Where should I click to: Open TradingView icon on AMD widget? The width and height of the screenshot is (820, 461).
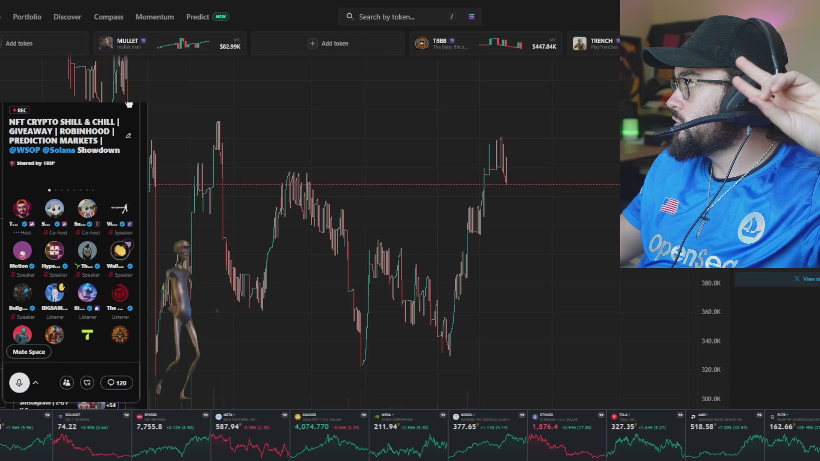pos(759,415)
